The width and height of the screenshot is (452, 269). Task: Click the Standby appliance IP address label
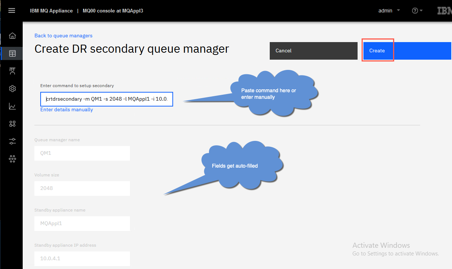point(65,245)
